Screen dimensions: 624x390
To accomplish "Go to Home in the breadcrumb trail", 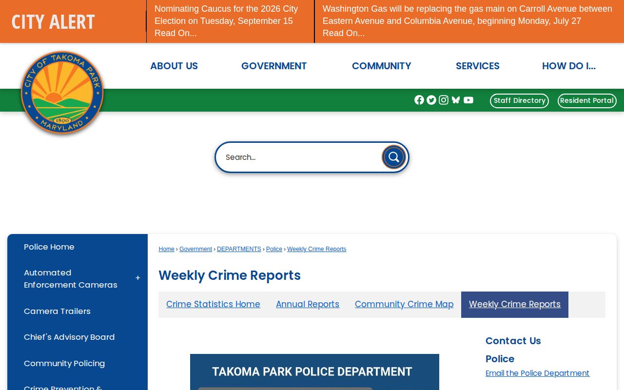I will (x=166, y=249).
